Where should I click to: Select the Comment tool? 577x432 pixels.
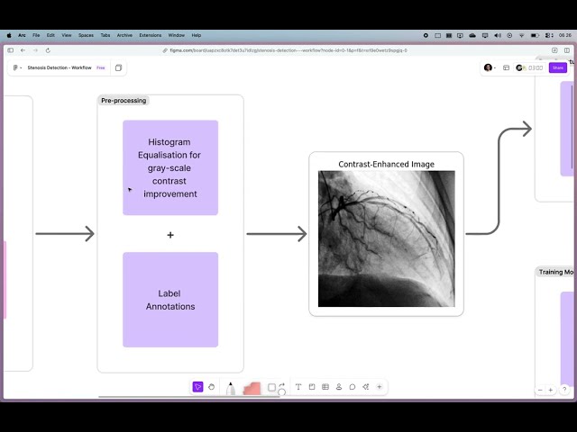click(353, 387)
